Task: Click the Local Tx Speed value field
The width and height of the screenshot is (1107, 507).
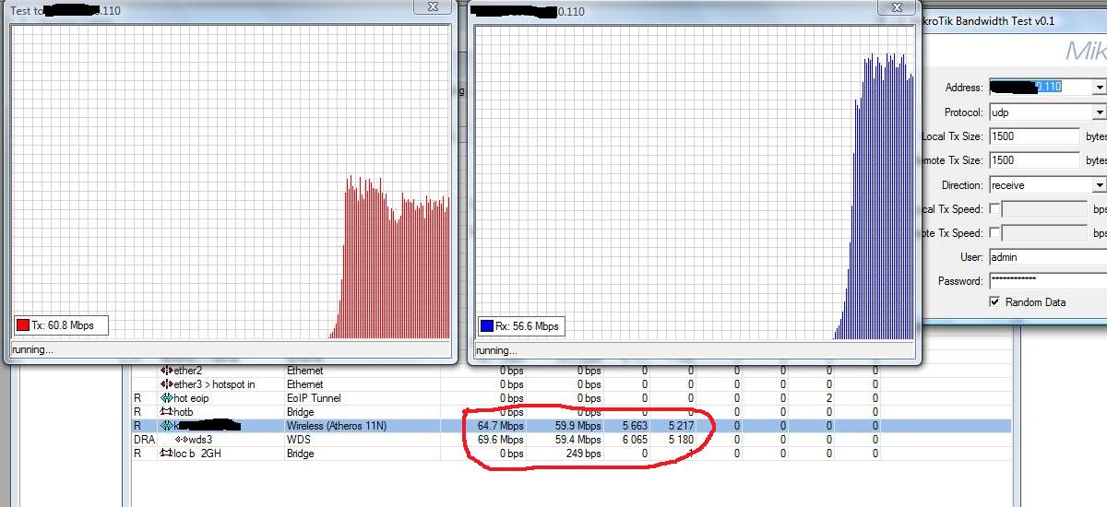Action: (1044, 209)
